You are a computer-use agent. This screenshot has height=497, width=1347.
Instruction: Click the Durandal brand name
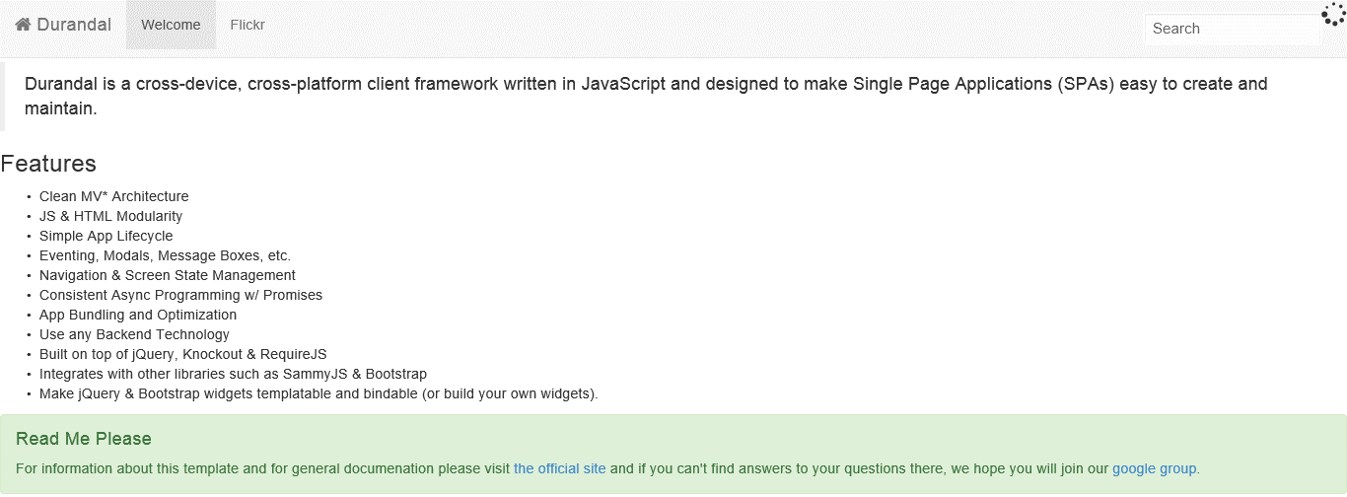74,25
